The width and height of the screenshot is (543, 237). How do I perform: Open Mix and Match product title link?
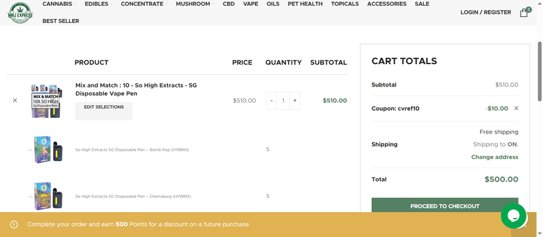tap(136, 90)
